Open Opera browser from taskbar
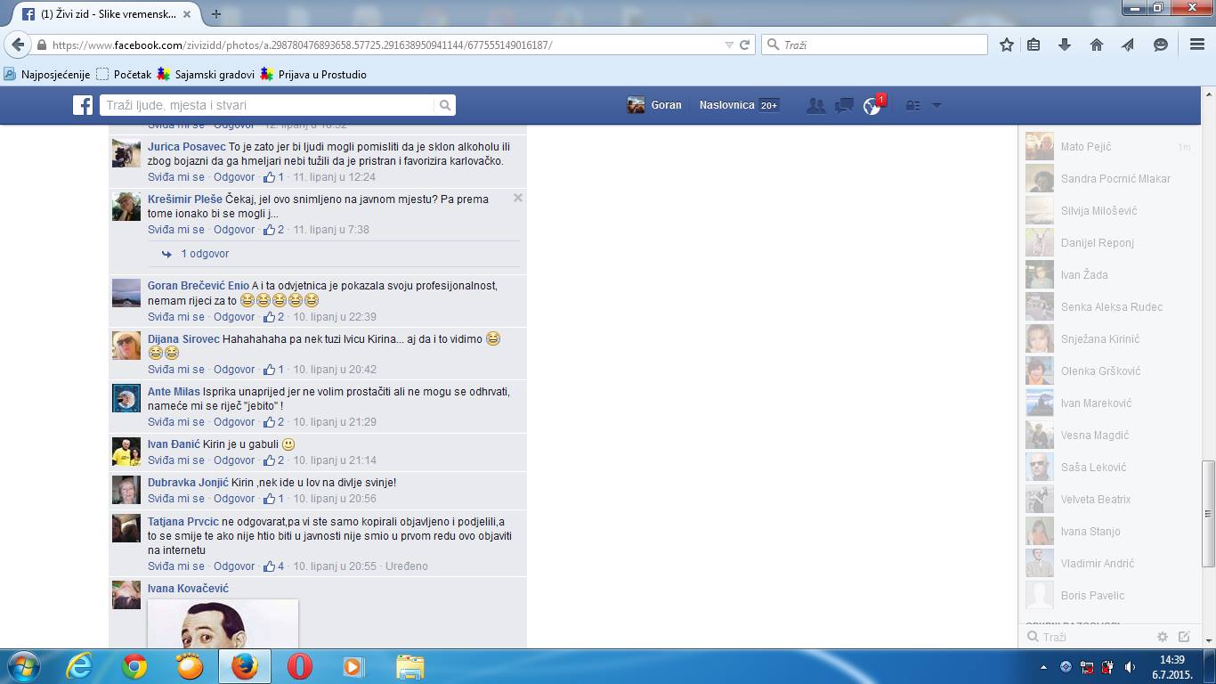The image size is (1216, 684). 300,666
